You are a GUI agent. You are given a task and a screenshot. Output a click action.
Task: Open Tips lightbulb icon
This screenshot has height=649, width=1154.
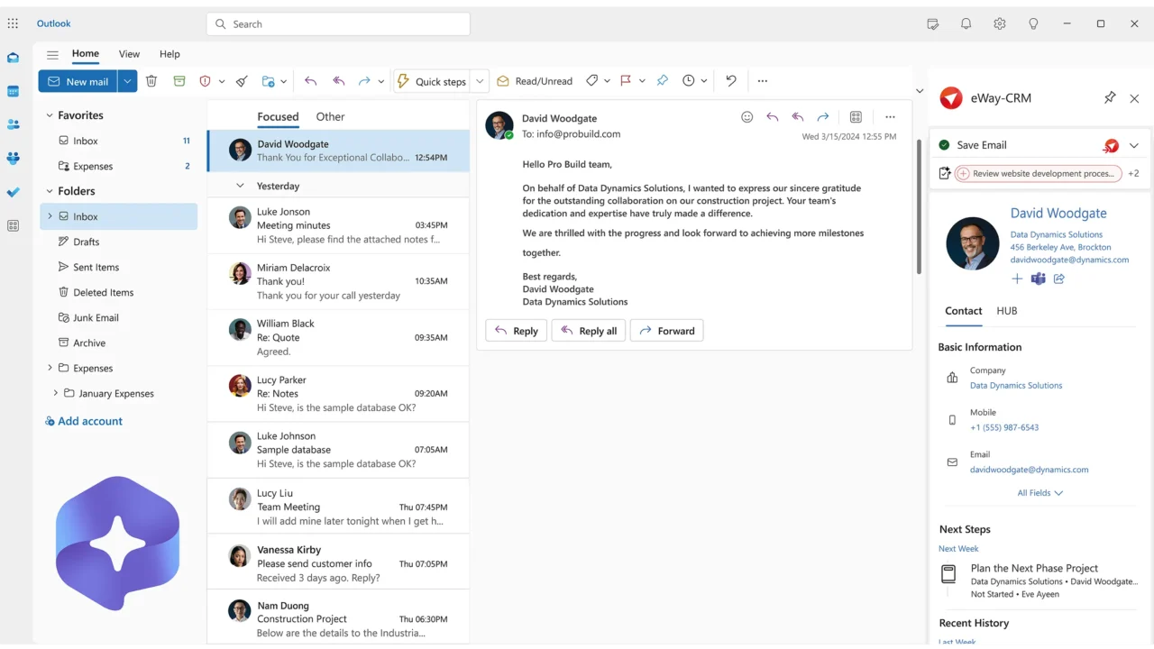click(1033, 23)
